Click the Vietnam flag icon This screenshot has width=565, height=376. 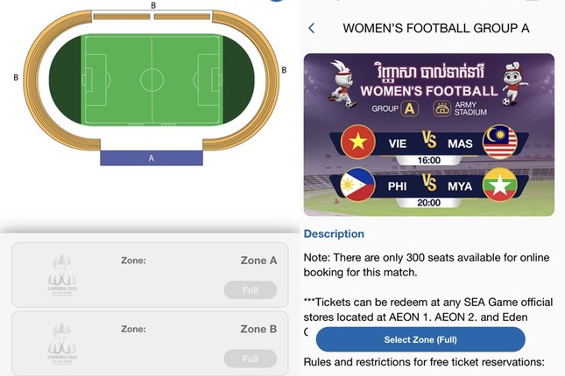(x=357, y=142)
